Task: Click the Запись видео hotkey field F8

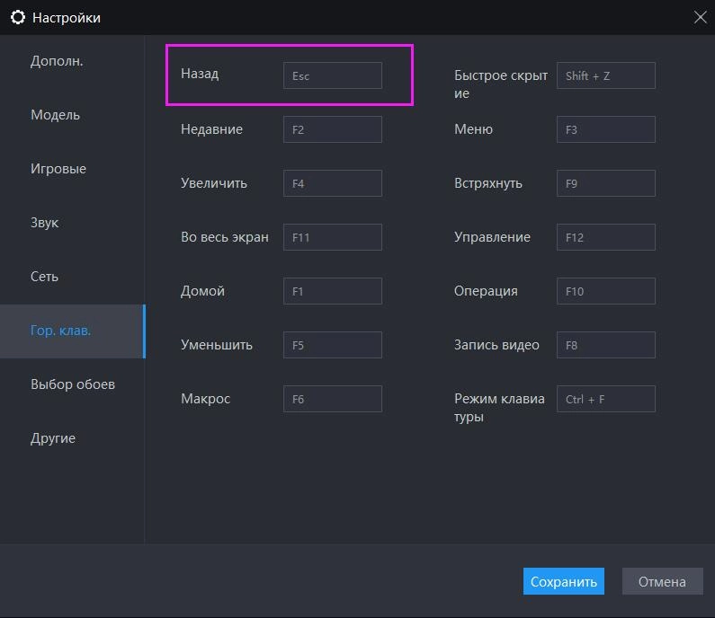Action: [x=605, y=345]
